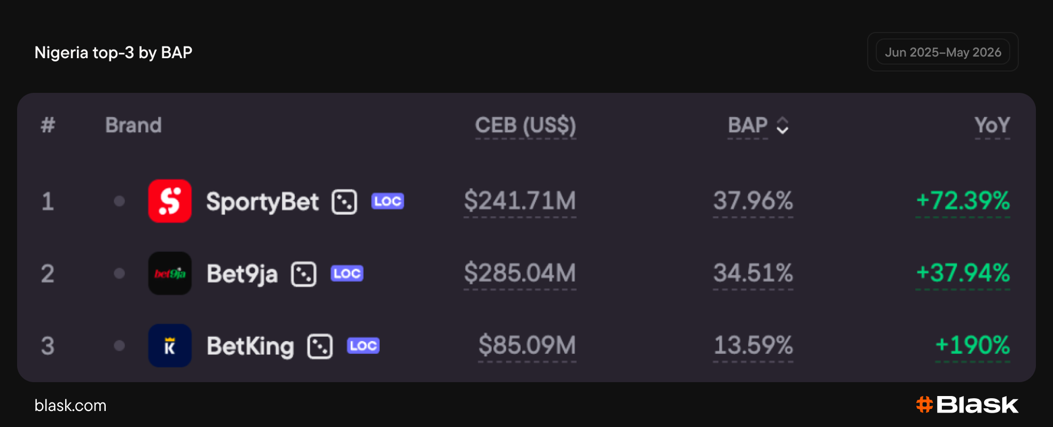This screenshot has width=1053, height=427.
Task: Open the Jun 2025–May 2026 date range selector
Action: click(943, 52)
